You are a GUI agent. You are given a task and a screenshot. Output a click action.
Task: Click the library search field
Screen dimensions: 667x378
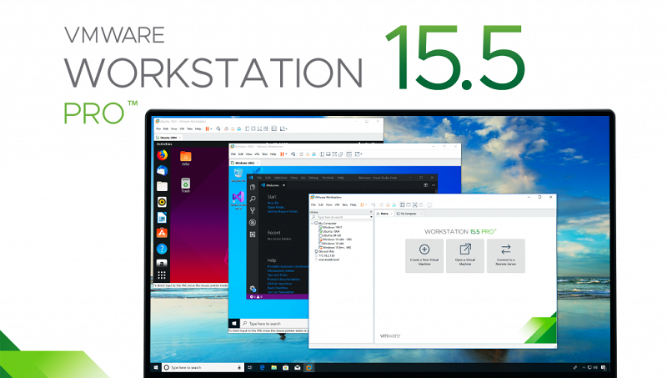pyautogui.click(x=342, y=217)
